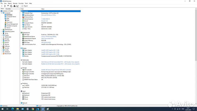Open Task View on the taskbar

[x=7, y=109]
